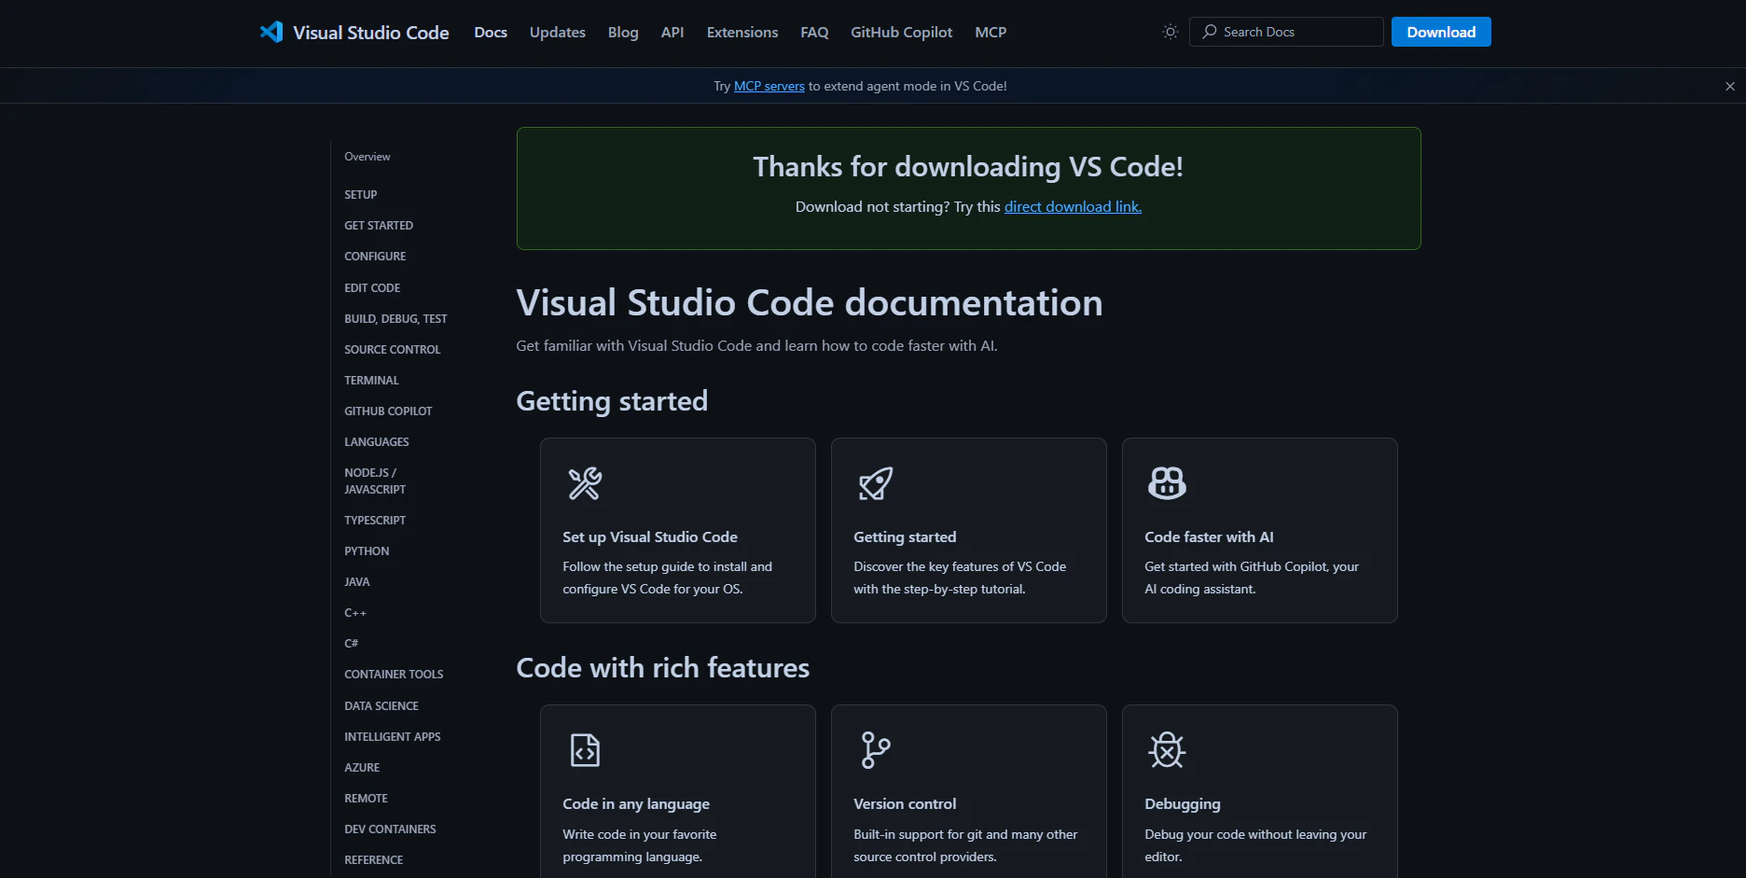Viewport: 1746px width, 878px height.
Task: Expand the SETUP sidebar section
Action: [361, 195]
